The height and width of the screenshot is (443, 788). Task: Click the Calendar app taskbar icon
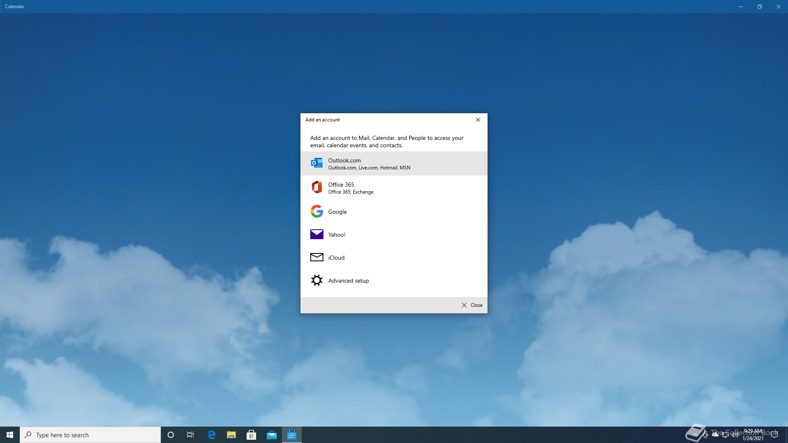point(291,435)
